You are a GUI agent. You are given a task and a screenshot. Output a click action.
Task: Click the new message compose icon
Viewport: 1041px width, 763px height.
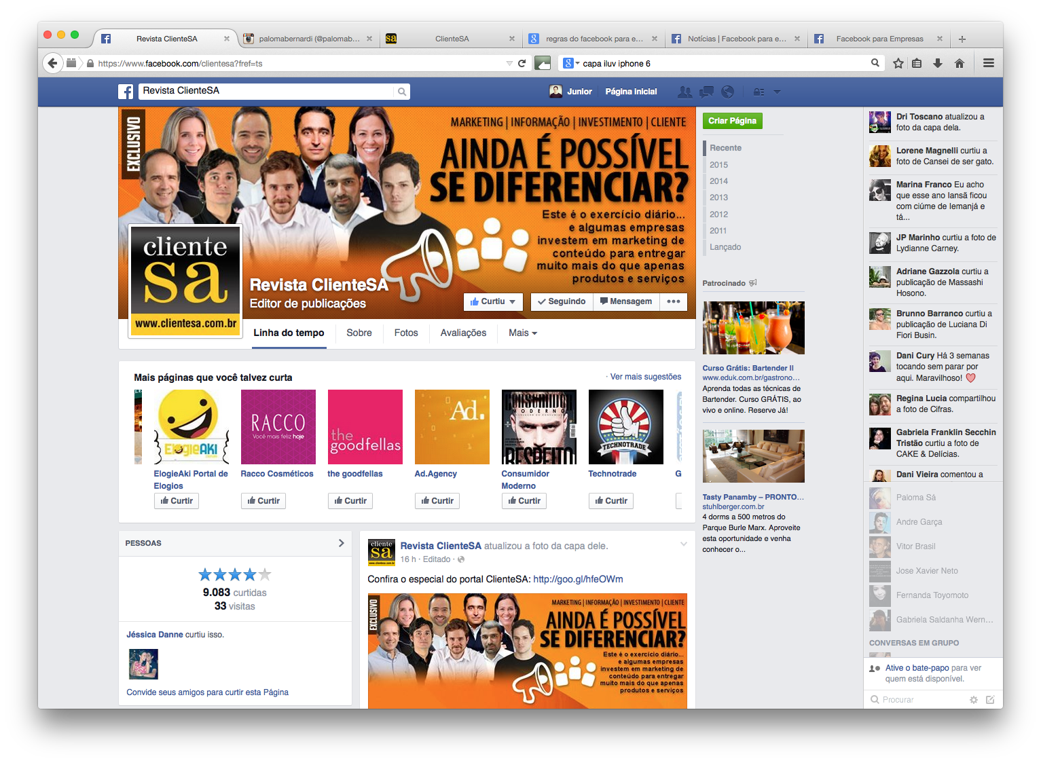[990, 700]
